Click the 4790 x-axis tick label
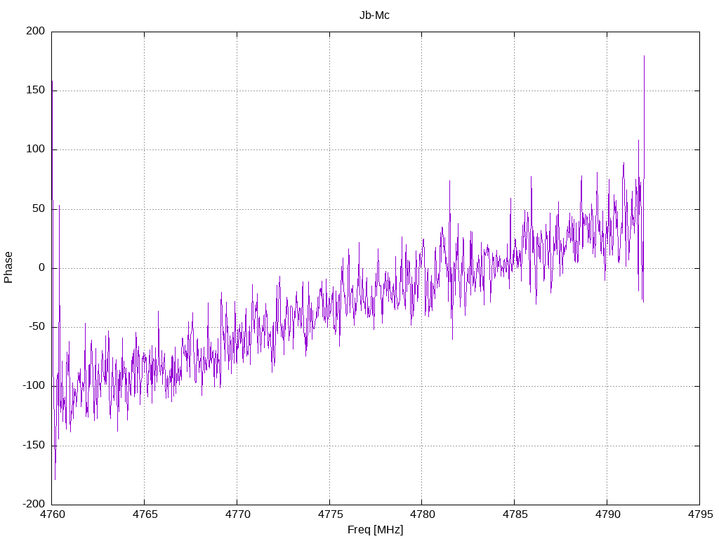719x539 pixels. tap(607, 516)
